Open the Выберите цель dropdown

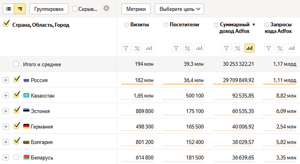pyautogui.click(x=179, y=9)
